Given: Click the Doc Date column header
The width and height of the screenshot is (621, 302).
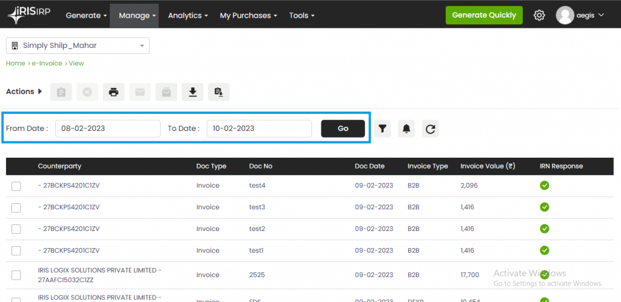Looking at the screenshot, I should pos(369,166).
